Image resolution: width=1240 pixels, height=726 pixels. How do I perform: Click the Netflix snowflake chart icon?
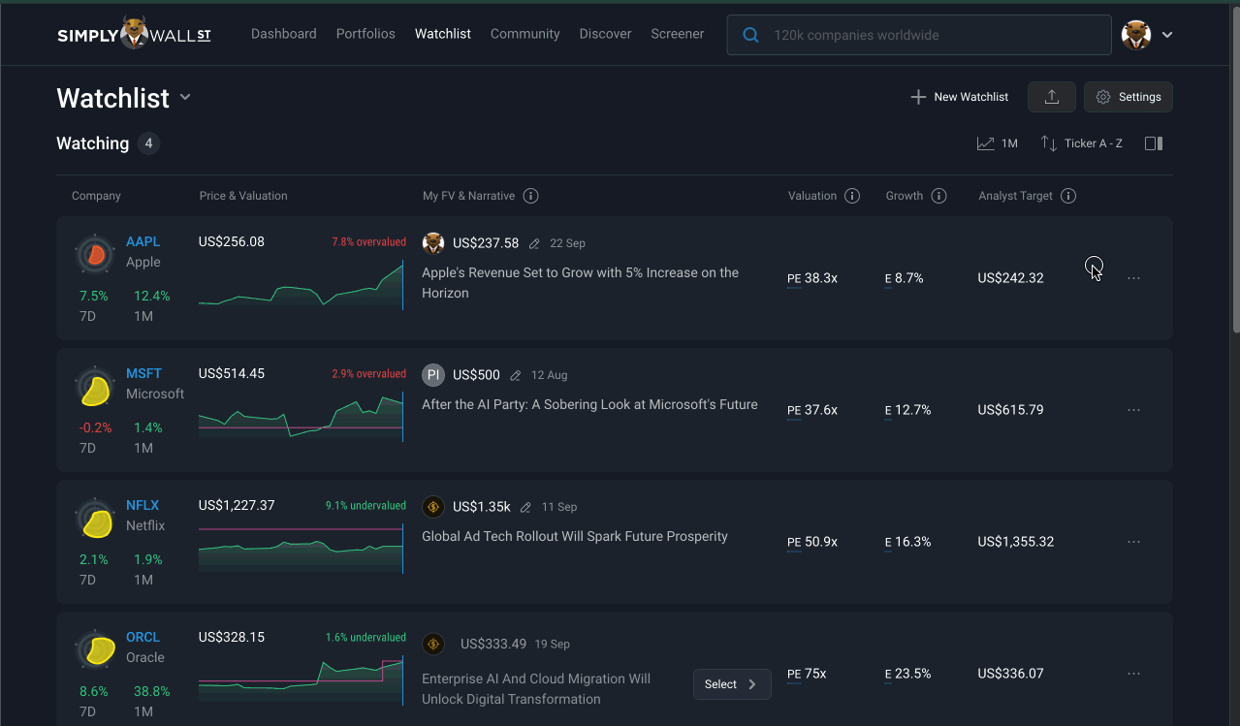tap(95, 519)
